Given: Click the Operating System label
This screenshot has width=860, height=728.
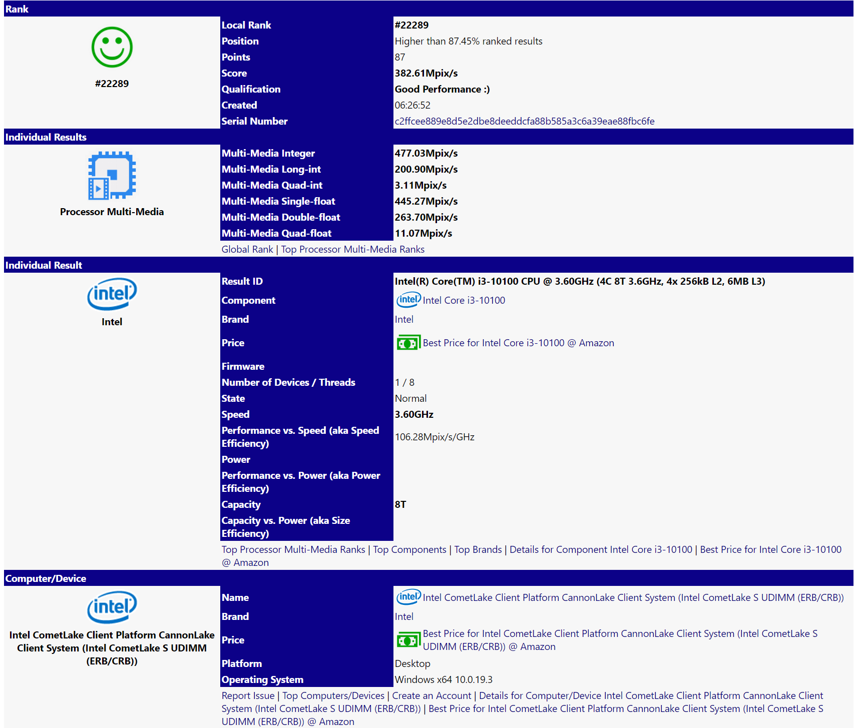Looking at the screenshot, I should (262, 679).
